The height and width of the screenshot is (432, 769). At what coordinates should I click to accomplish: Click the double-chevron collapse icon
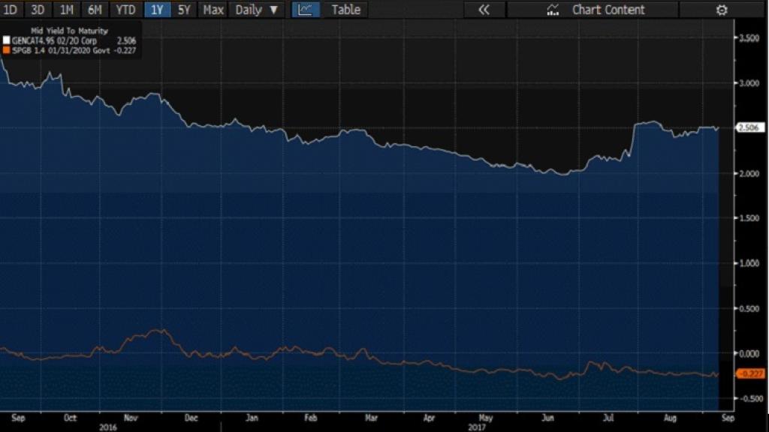(x=484, y=10)
